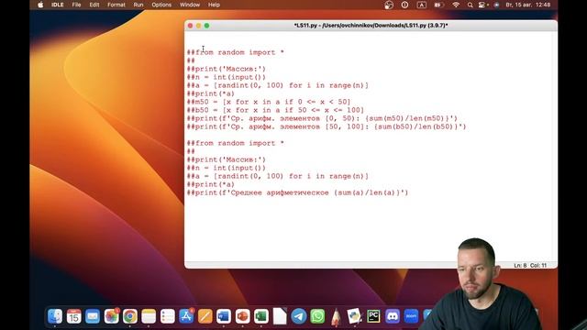This screenshot has height=330, width=587.
Task: Open Pages from the Dock
Action: click(205, 316)
